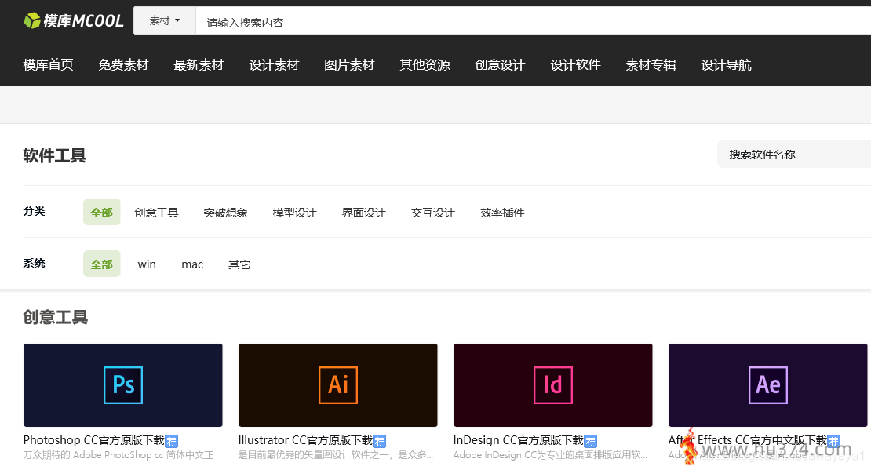Click 其他资源 in the top navigation
Viewport: 871px width, 470px height.
pos(425,65)
